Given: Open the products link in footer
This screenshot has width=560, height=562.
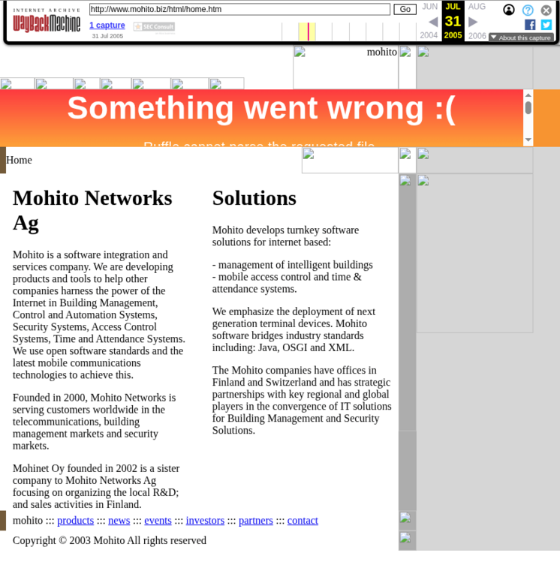Looking at the screenshot, I should click(x=75, y=521).
